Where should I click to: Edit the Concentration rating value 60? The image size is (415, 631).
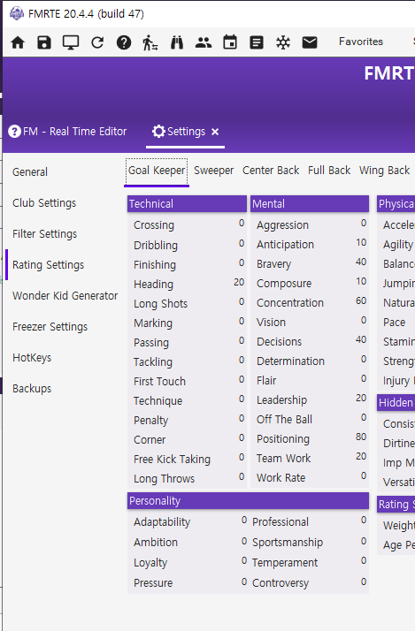click(x=361, y=301)
